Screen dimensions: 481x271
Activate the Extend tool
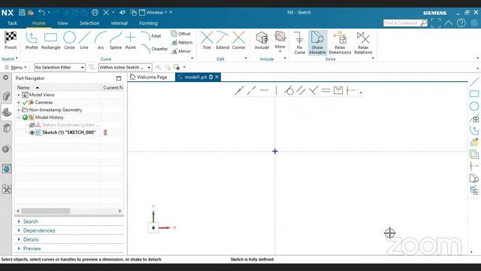click(x=222, y=40)
